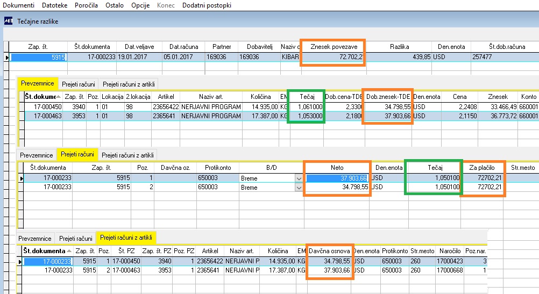Select the highlighted 17-000233 cell in bottom grid
This screenshot has height=294, width=539.
pos(47,261)
